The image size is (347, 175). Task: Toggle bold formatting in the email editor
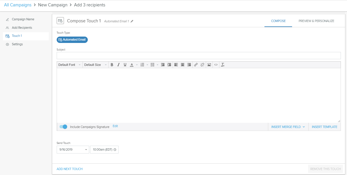point(112,65)
